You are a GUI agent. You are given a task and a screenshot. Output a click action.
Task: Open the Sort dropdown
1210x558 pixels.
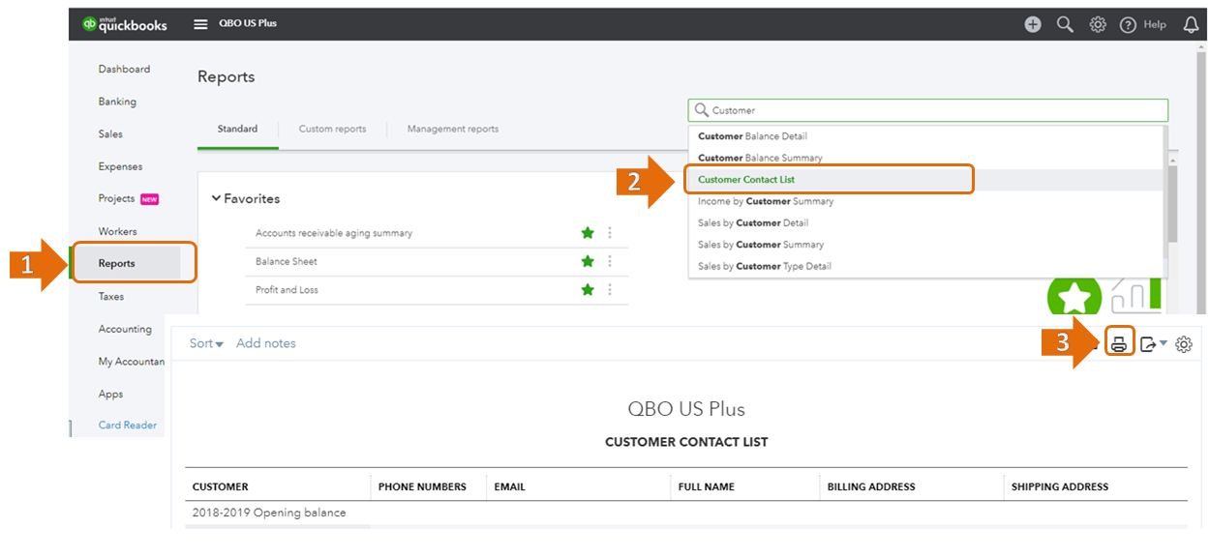point(206,343)
